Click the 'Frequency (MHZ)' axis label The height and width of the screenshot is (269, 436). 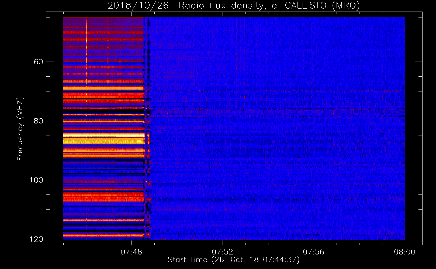pyautogui.click(x=20, y=129)
